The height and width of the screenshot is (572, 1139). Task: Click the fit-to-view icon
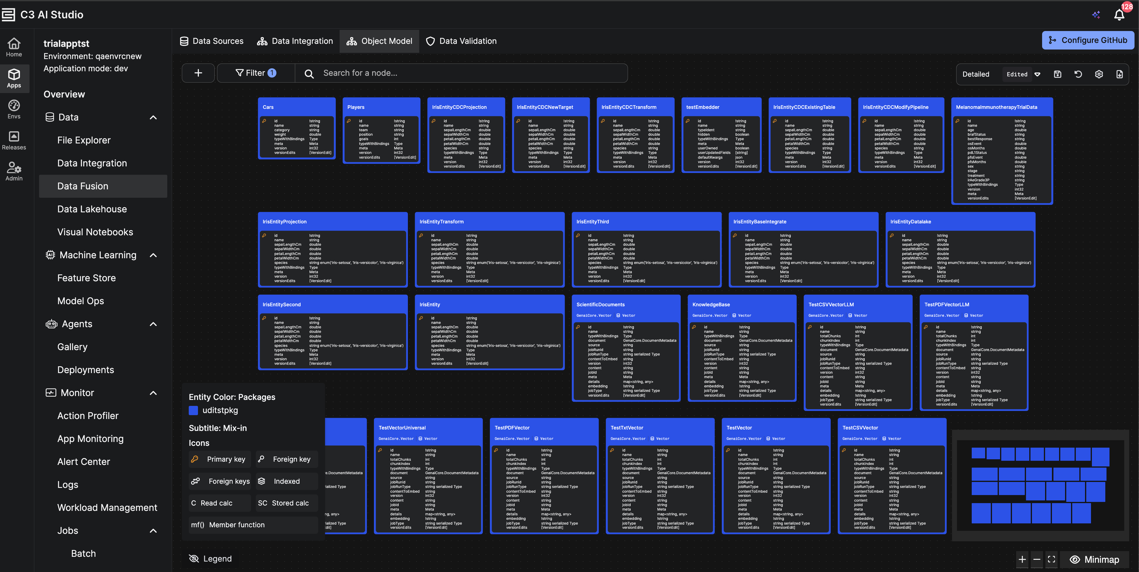pyautogui.click(x=1051, y=559)
